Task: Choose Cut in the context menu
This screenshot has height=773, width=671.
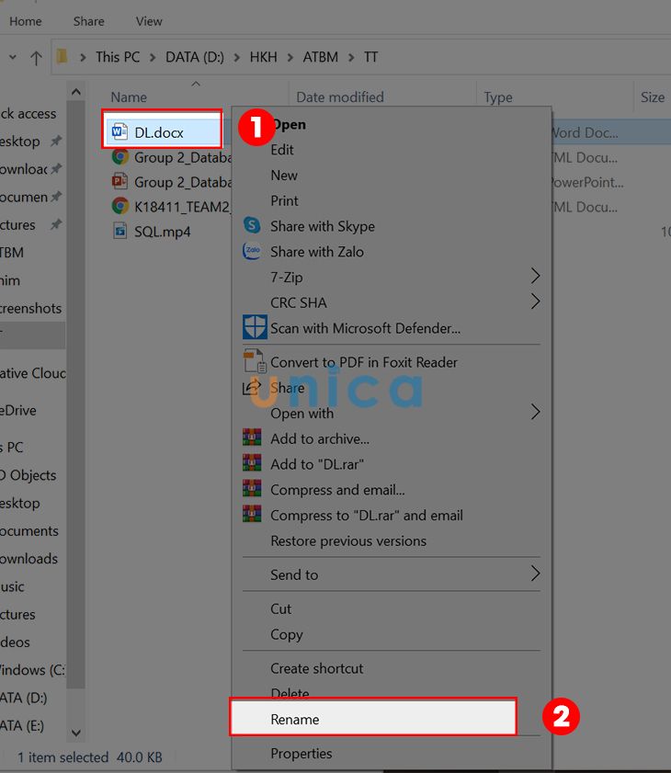Action: [x=392, y=608]
